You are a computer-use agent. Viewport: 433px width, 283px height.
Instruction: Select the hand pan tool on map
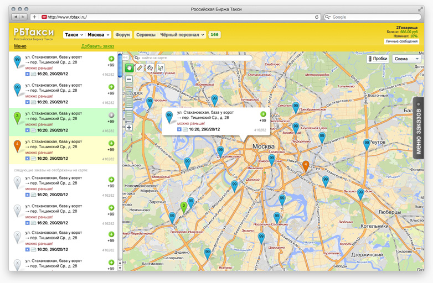pos(129,67)
